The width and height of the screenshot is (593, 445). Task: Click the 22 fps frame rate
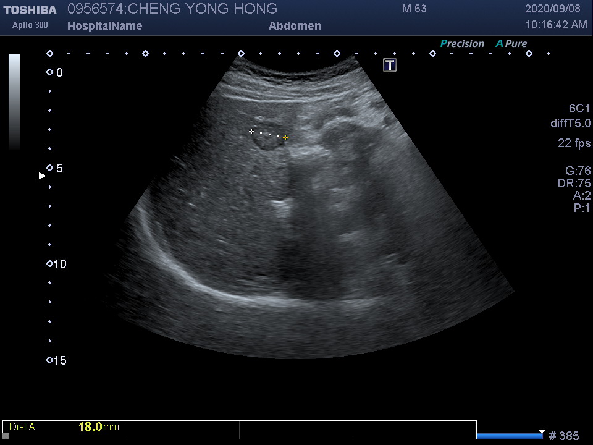[x=574, y=143]
